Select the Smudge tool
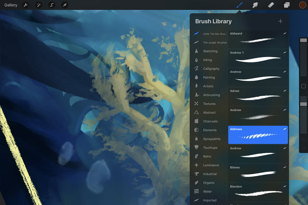The width and height of the screenshot is (308, 205). tap(255, 5)
